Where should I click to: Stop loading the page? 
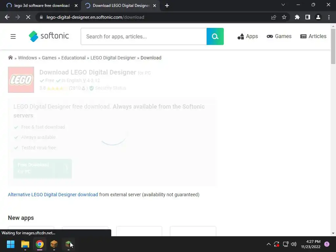point(28,17)
